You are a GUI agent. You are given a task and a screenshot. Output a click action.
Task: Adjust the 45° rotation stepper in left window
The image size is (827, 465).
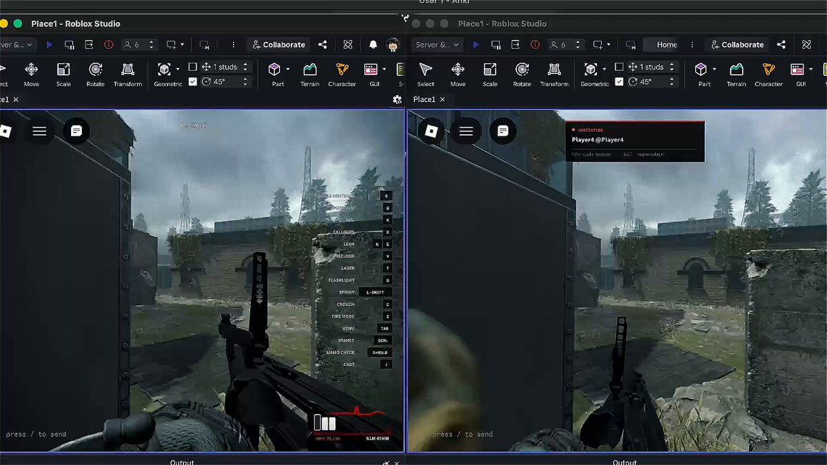pos(245,81)
